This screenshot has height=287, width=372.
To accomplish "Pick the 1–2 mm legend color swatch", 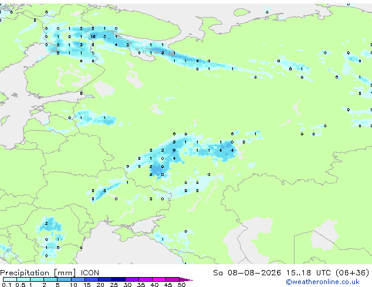I will click(37, 279).
